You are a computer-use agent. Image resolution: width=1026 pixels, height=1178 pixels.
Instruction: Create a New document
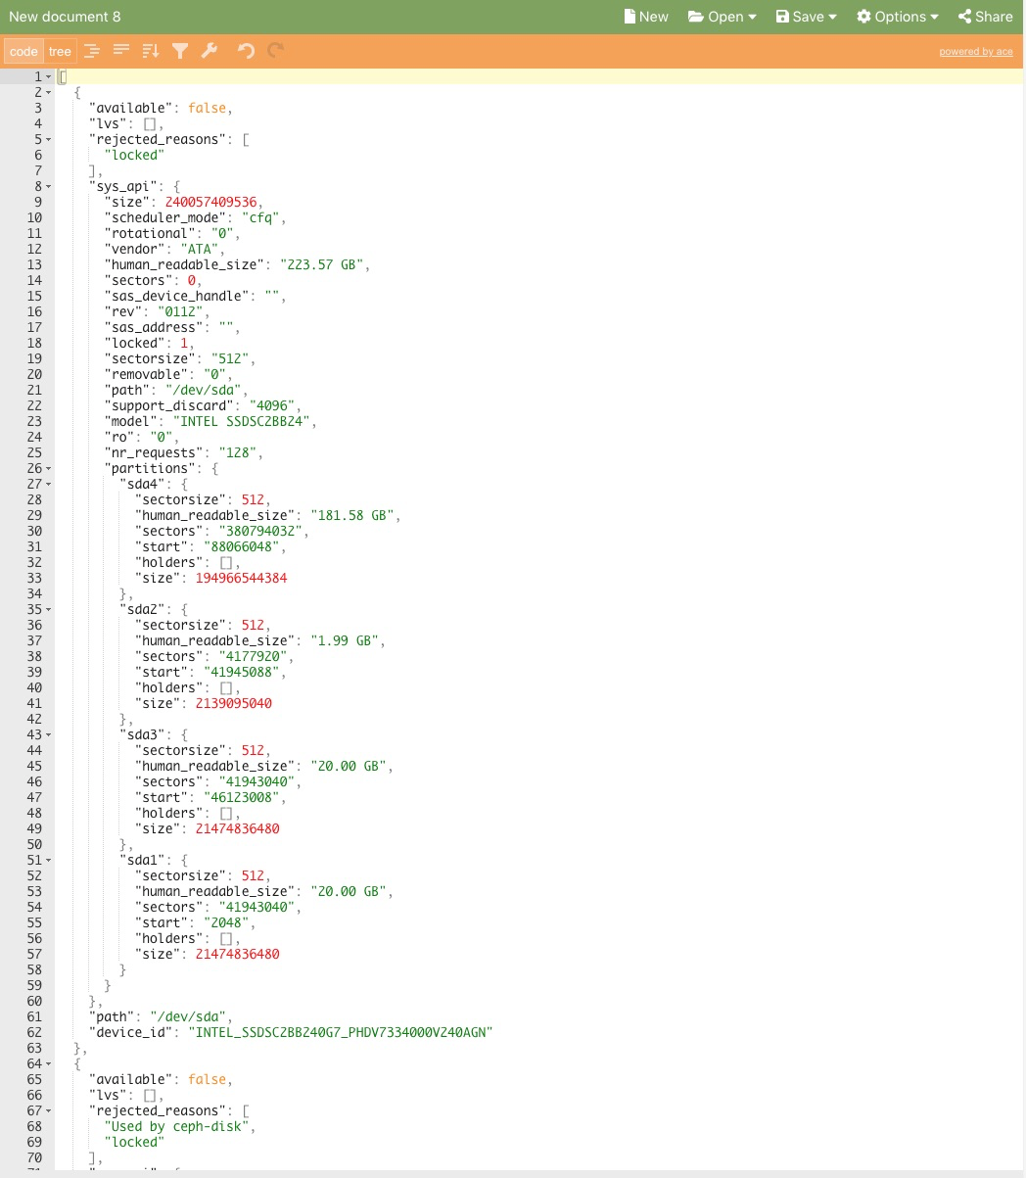coord(646,17)
